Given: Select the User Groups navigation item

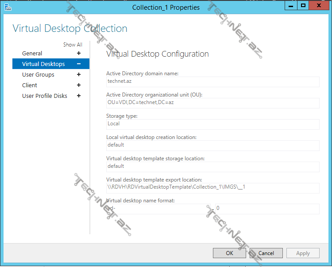Looking at the screenshot, I should tap(38, 74).
